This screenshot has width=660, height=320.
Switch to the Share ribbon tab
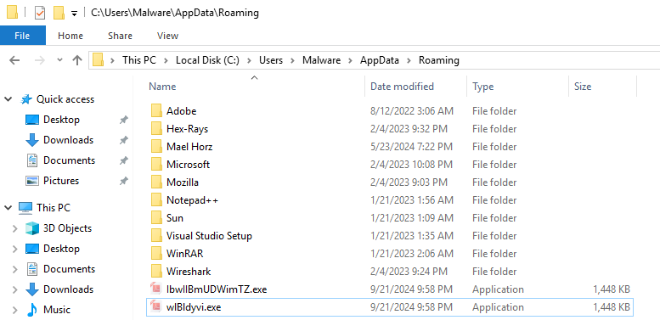[120, 36]
